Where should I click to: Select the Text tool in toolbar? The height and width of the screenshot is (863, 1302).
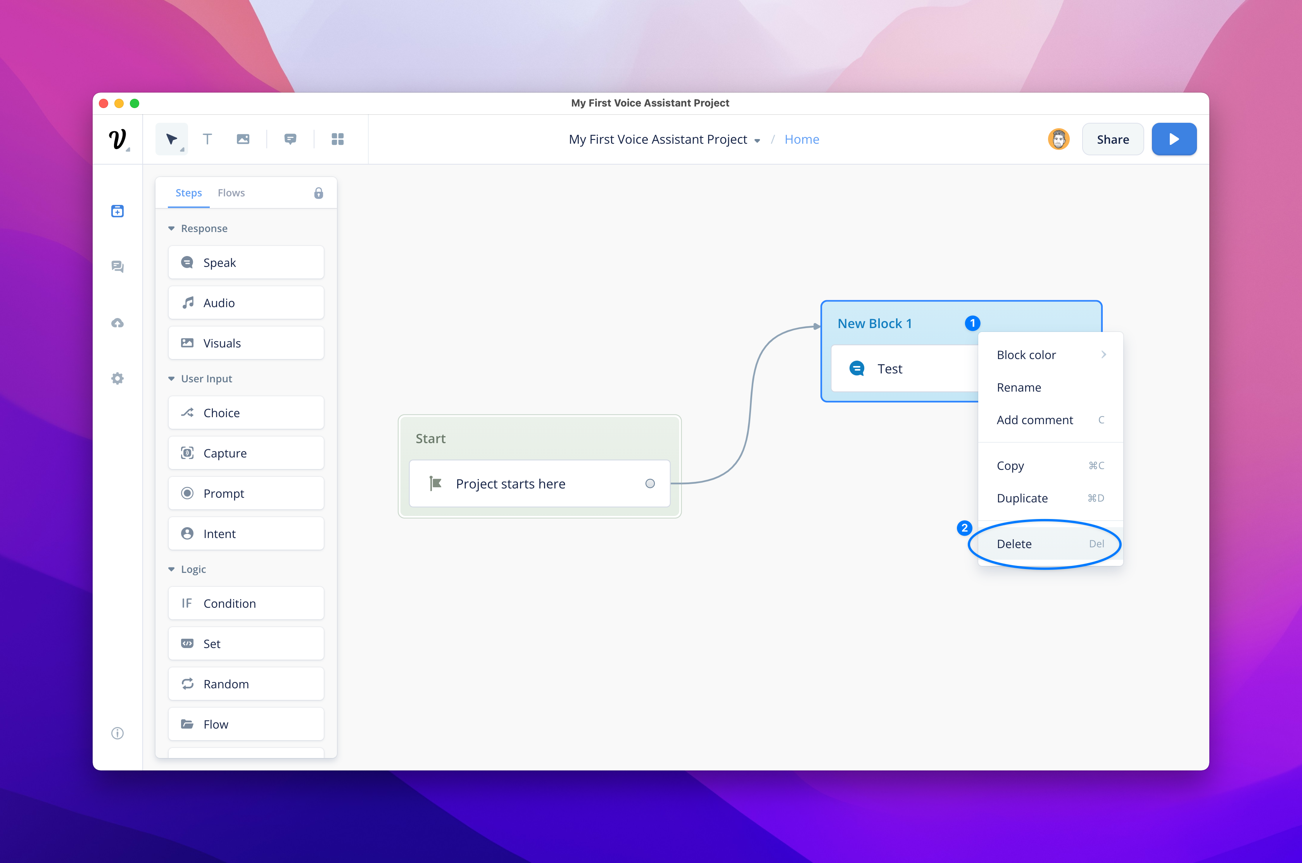(207, 139)
